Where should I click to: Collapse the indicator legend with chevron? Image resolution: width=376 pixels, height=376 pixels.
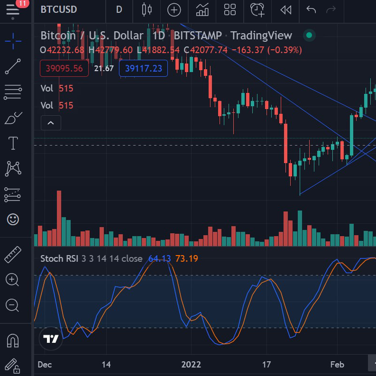[x=51, y=123]
